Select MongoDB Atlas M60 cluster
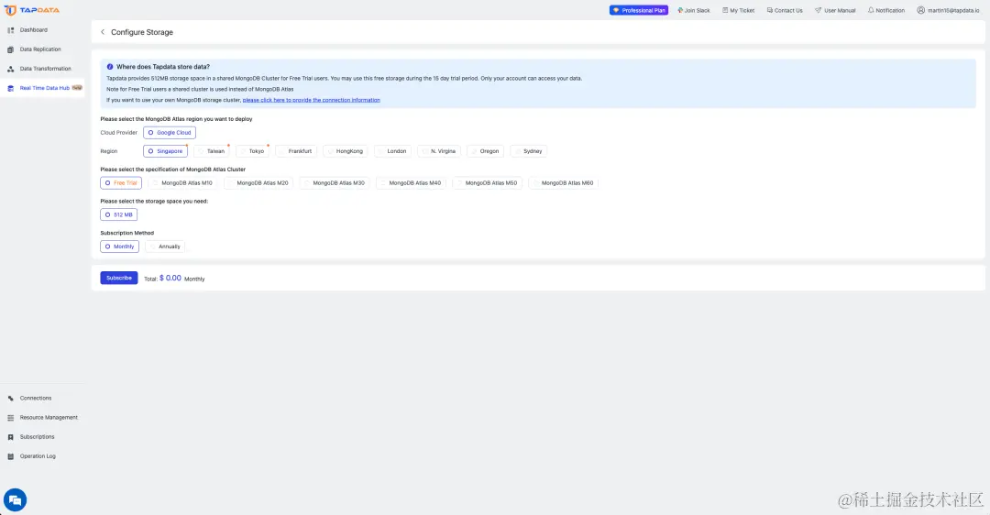990x515 pixels. pyautogui.click(x=563, y=183)
